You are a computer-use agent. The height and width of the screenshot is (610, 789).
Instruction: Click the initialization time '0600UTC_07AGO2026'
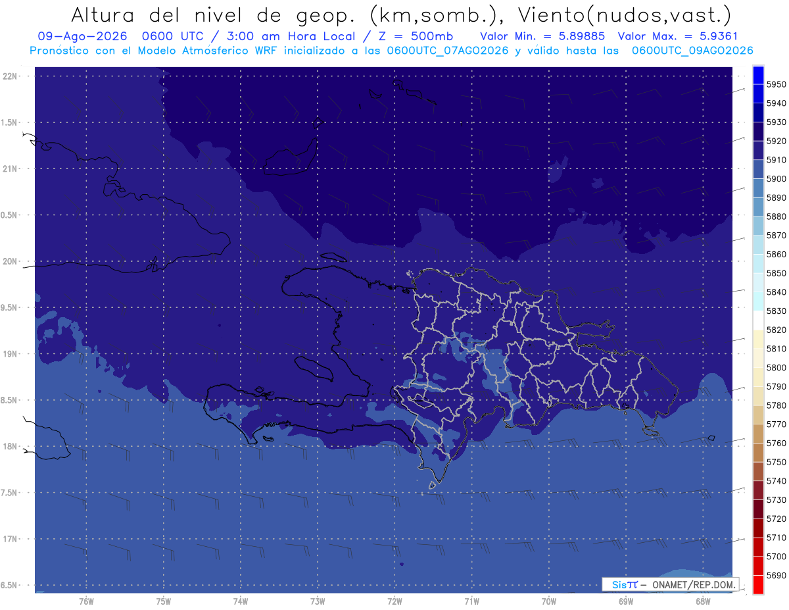point(448,50)
